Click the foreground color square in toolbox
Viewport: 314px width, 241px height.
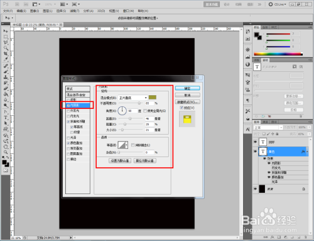(4, 162)
